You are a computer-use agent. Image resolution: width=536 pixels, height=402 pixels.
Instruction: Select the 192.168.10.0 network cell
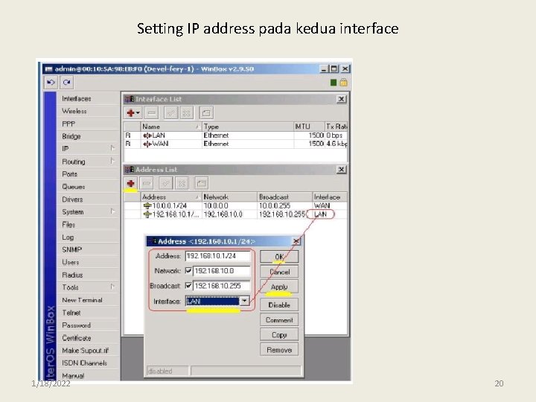(223, 214)
